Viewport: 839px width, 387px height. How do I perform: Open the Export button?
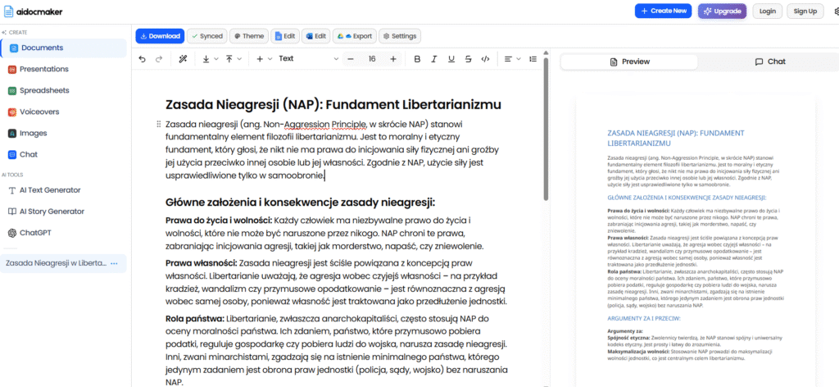354,36
